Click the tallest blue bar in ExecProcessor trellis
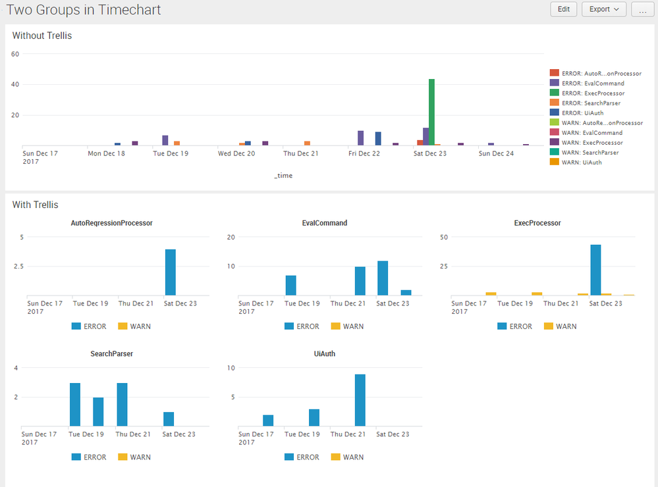The height and width of the screenshot is (487, 658). click(x=595, y=270)
